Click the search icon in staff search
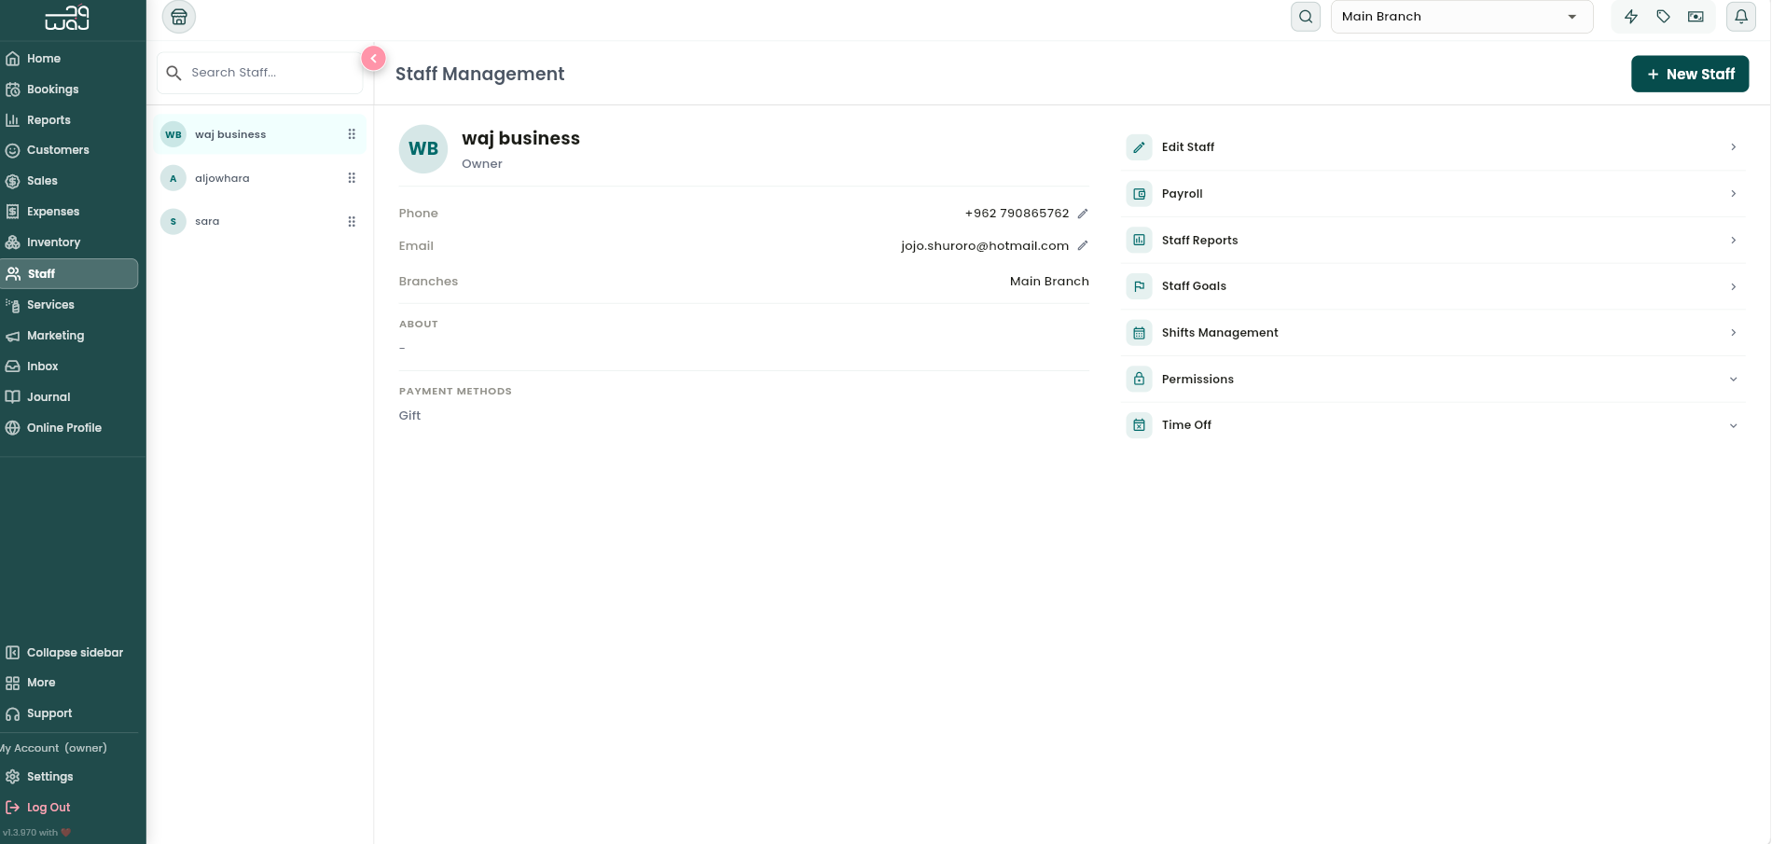 click(x=173, y=73)
